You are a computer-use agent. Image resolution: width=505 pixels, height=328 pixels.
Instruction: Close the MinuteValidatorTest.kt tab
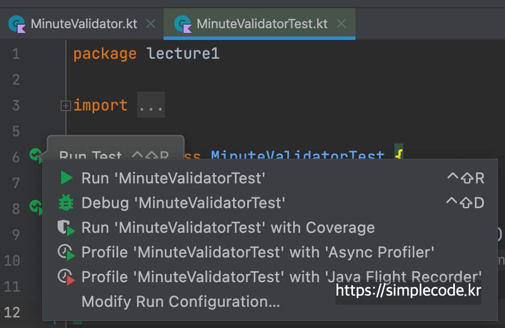(341, 24)
